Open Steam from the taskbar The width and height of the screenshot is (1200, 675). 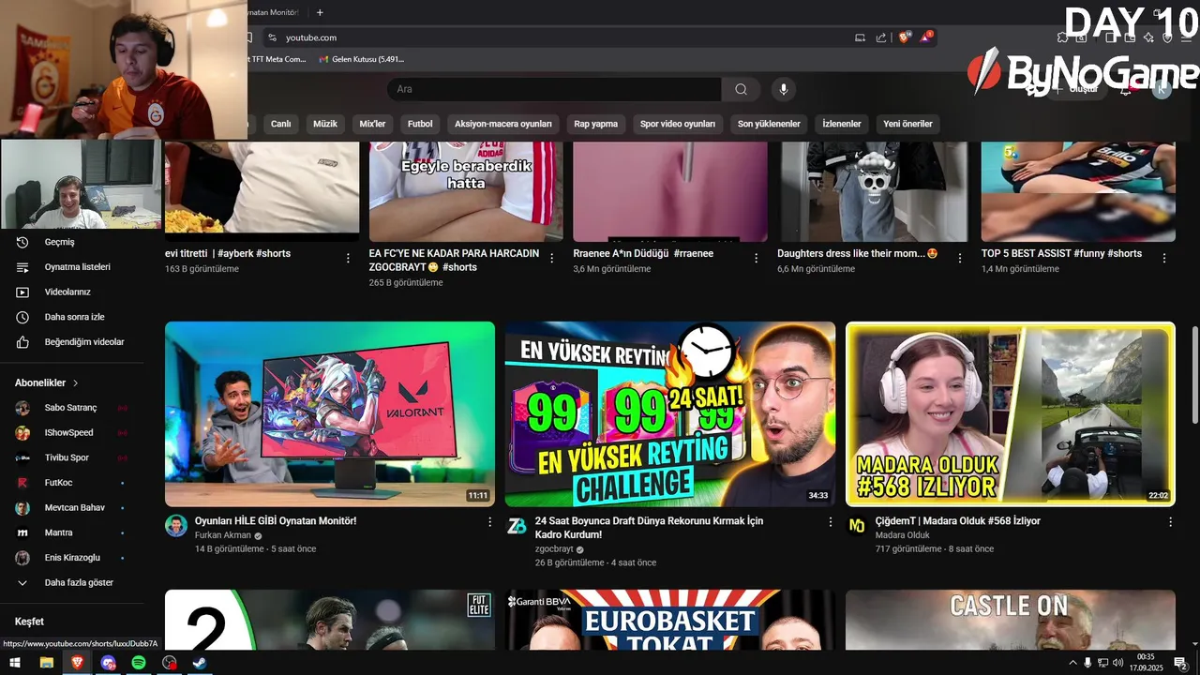tap(200, 663)
